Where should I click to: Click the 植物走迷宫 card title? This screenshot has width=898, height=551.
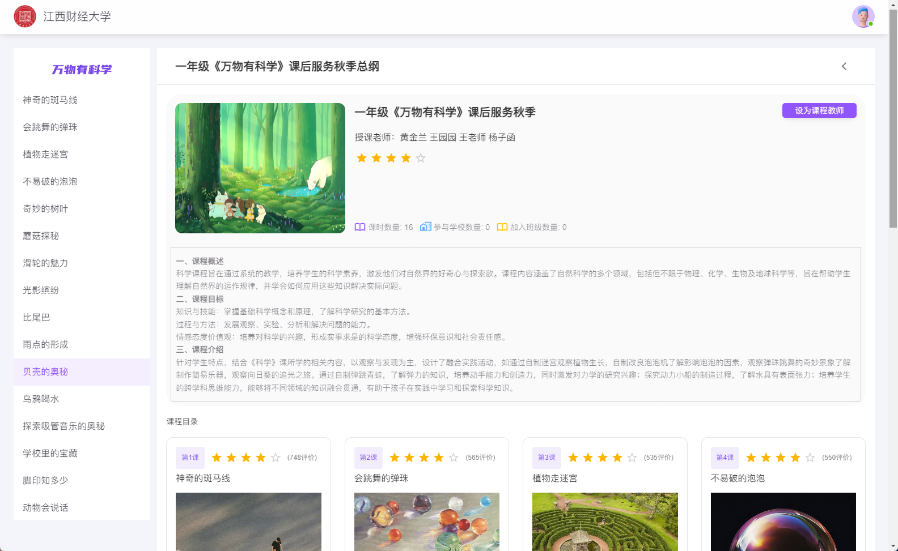[555, 479]
